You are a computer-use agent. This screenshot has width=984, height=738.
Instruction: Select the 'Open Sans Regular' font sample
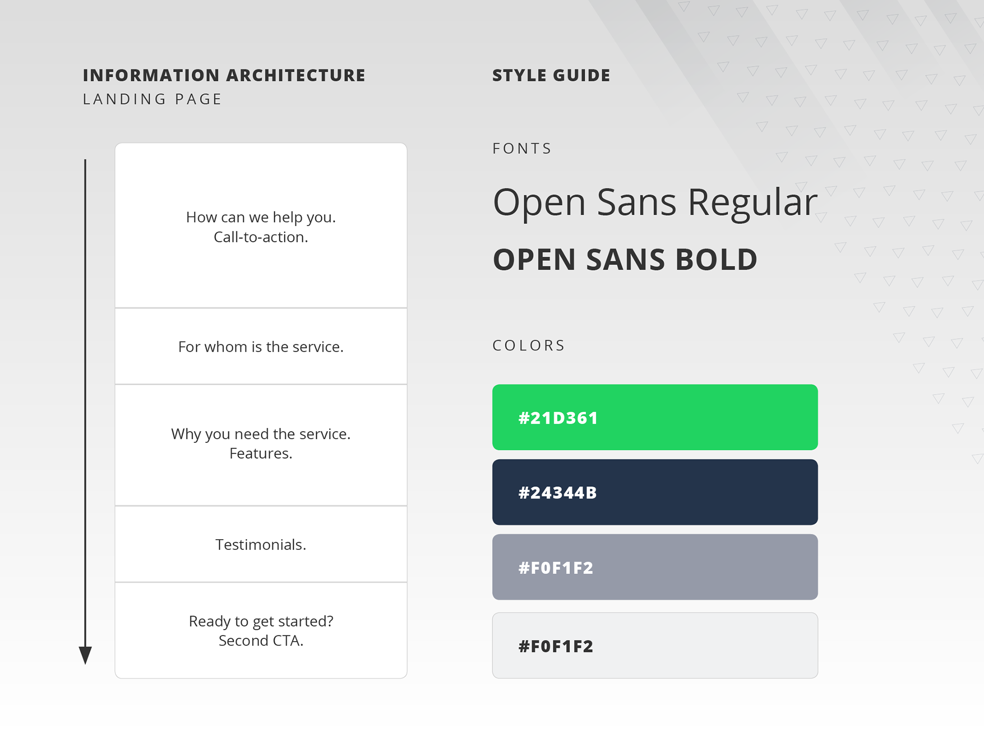pos(654,202)
